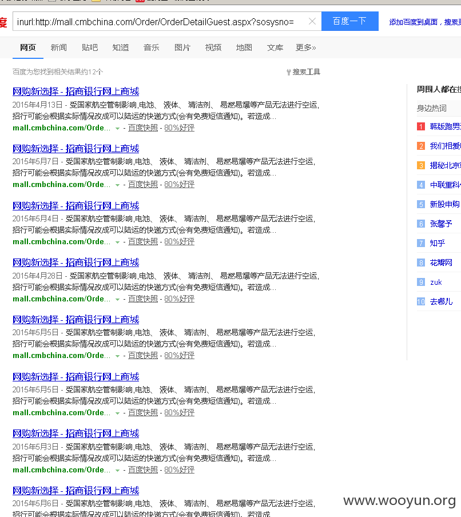Open 百度快照 for the 2015年5月7日 result
The width and height of the screenshot is (461, 517).
click(x=143, y=185)
